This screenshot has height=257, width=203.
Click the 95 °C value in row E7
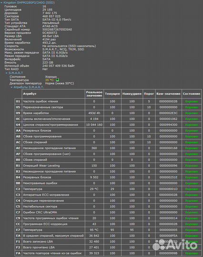coord(94,230)
